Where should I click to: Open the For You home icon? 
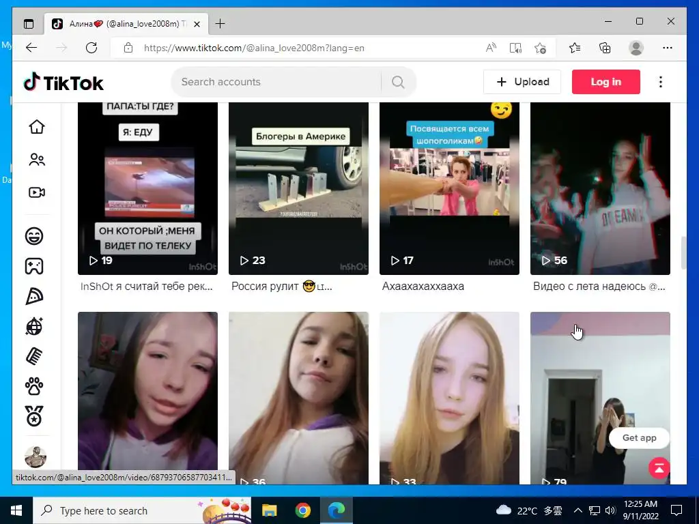(x=37, y=127)
